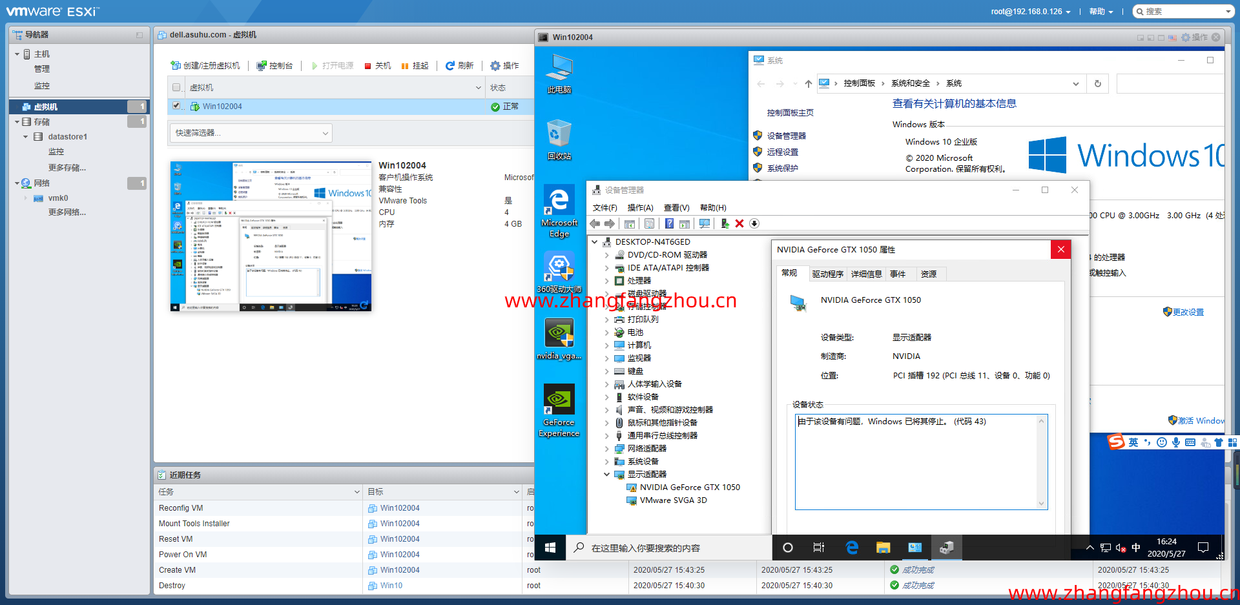Open notification center icon on taskbar
1240x605 pixels.
click(1203, 548)
